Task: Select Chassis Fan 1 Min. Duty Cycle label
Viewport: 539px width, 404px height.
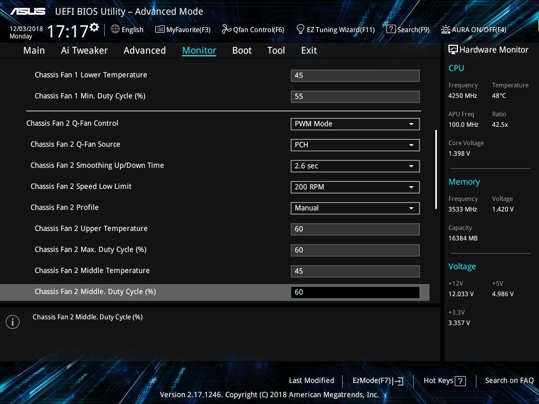Action: point(90,96)
